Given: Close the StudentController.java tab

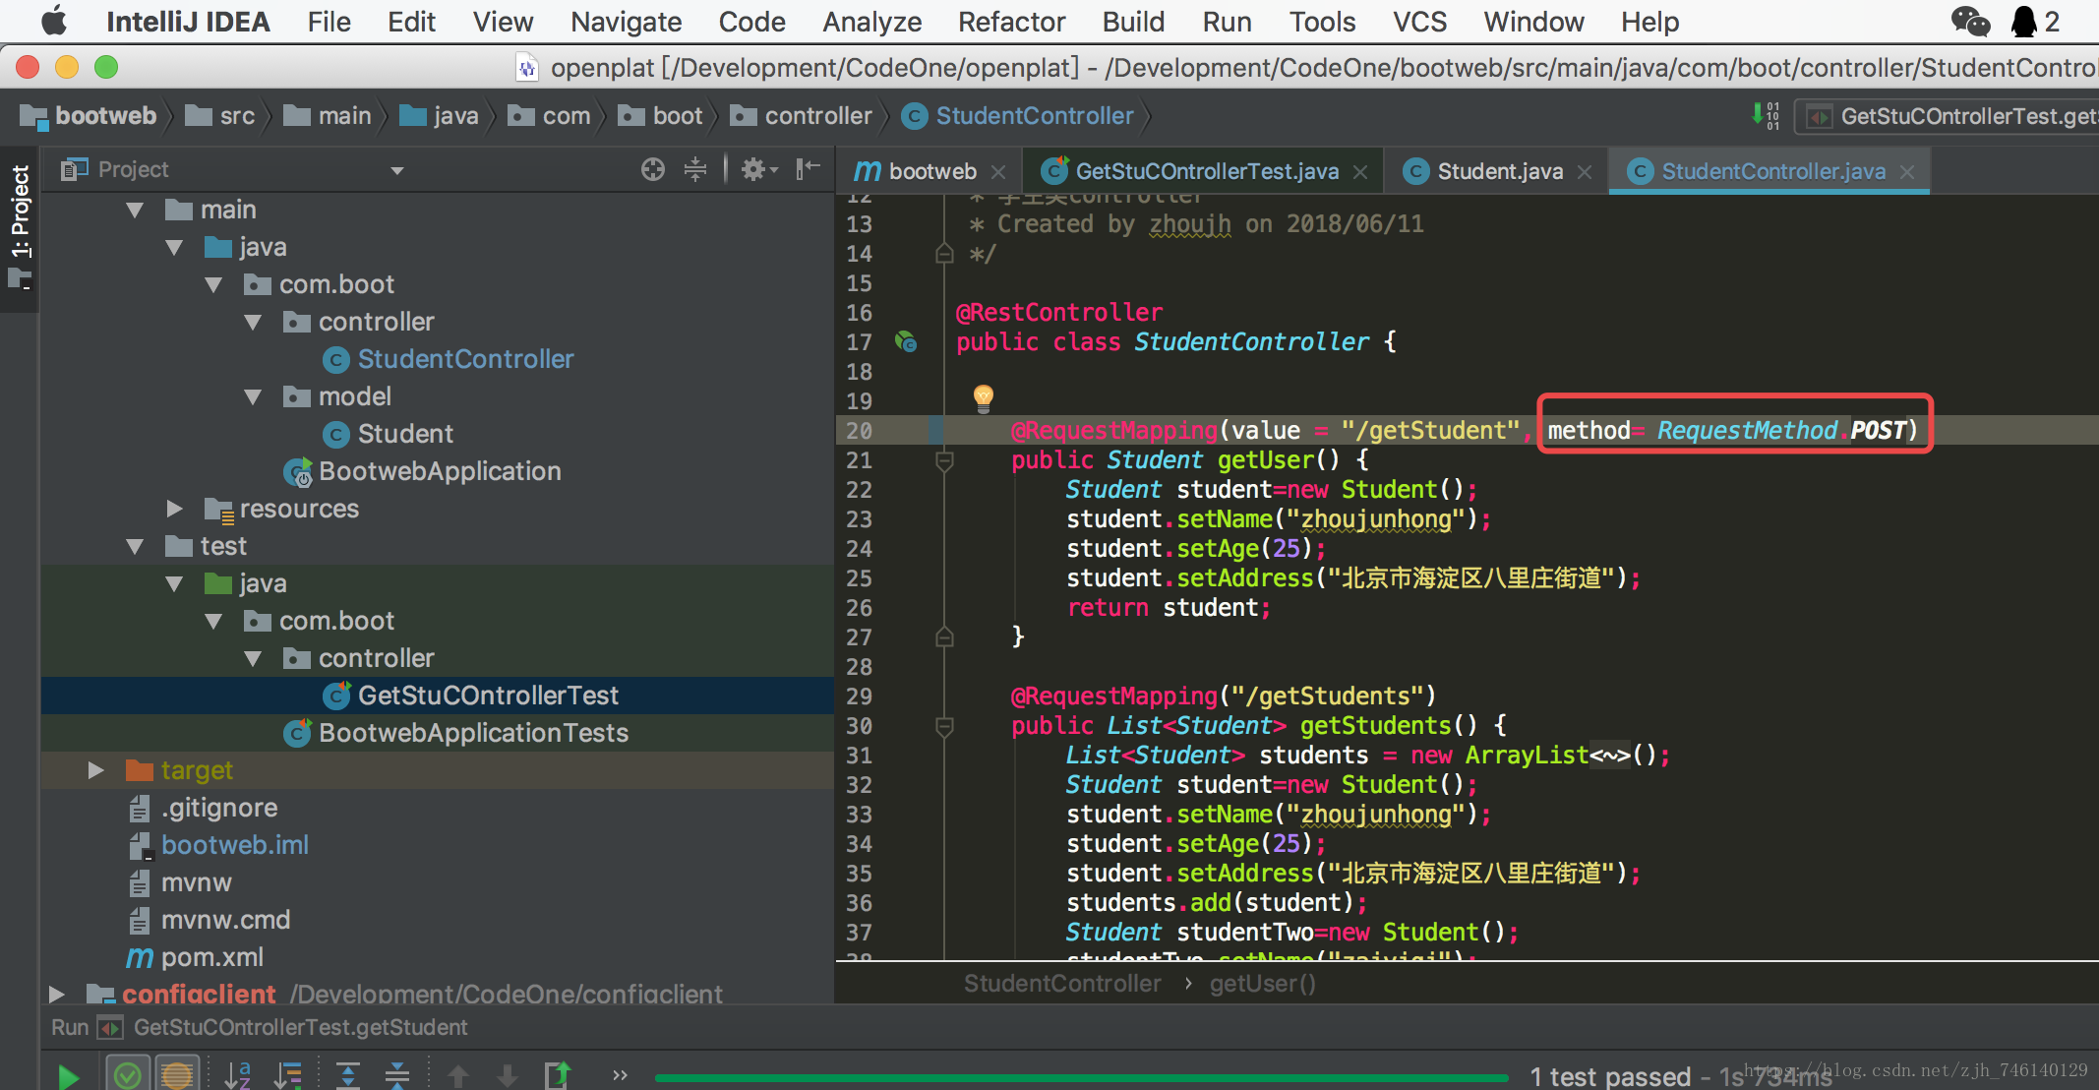Looking at the screenshot, I should [x=1907, y=172].
